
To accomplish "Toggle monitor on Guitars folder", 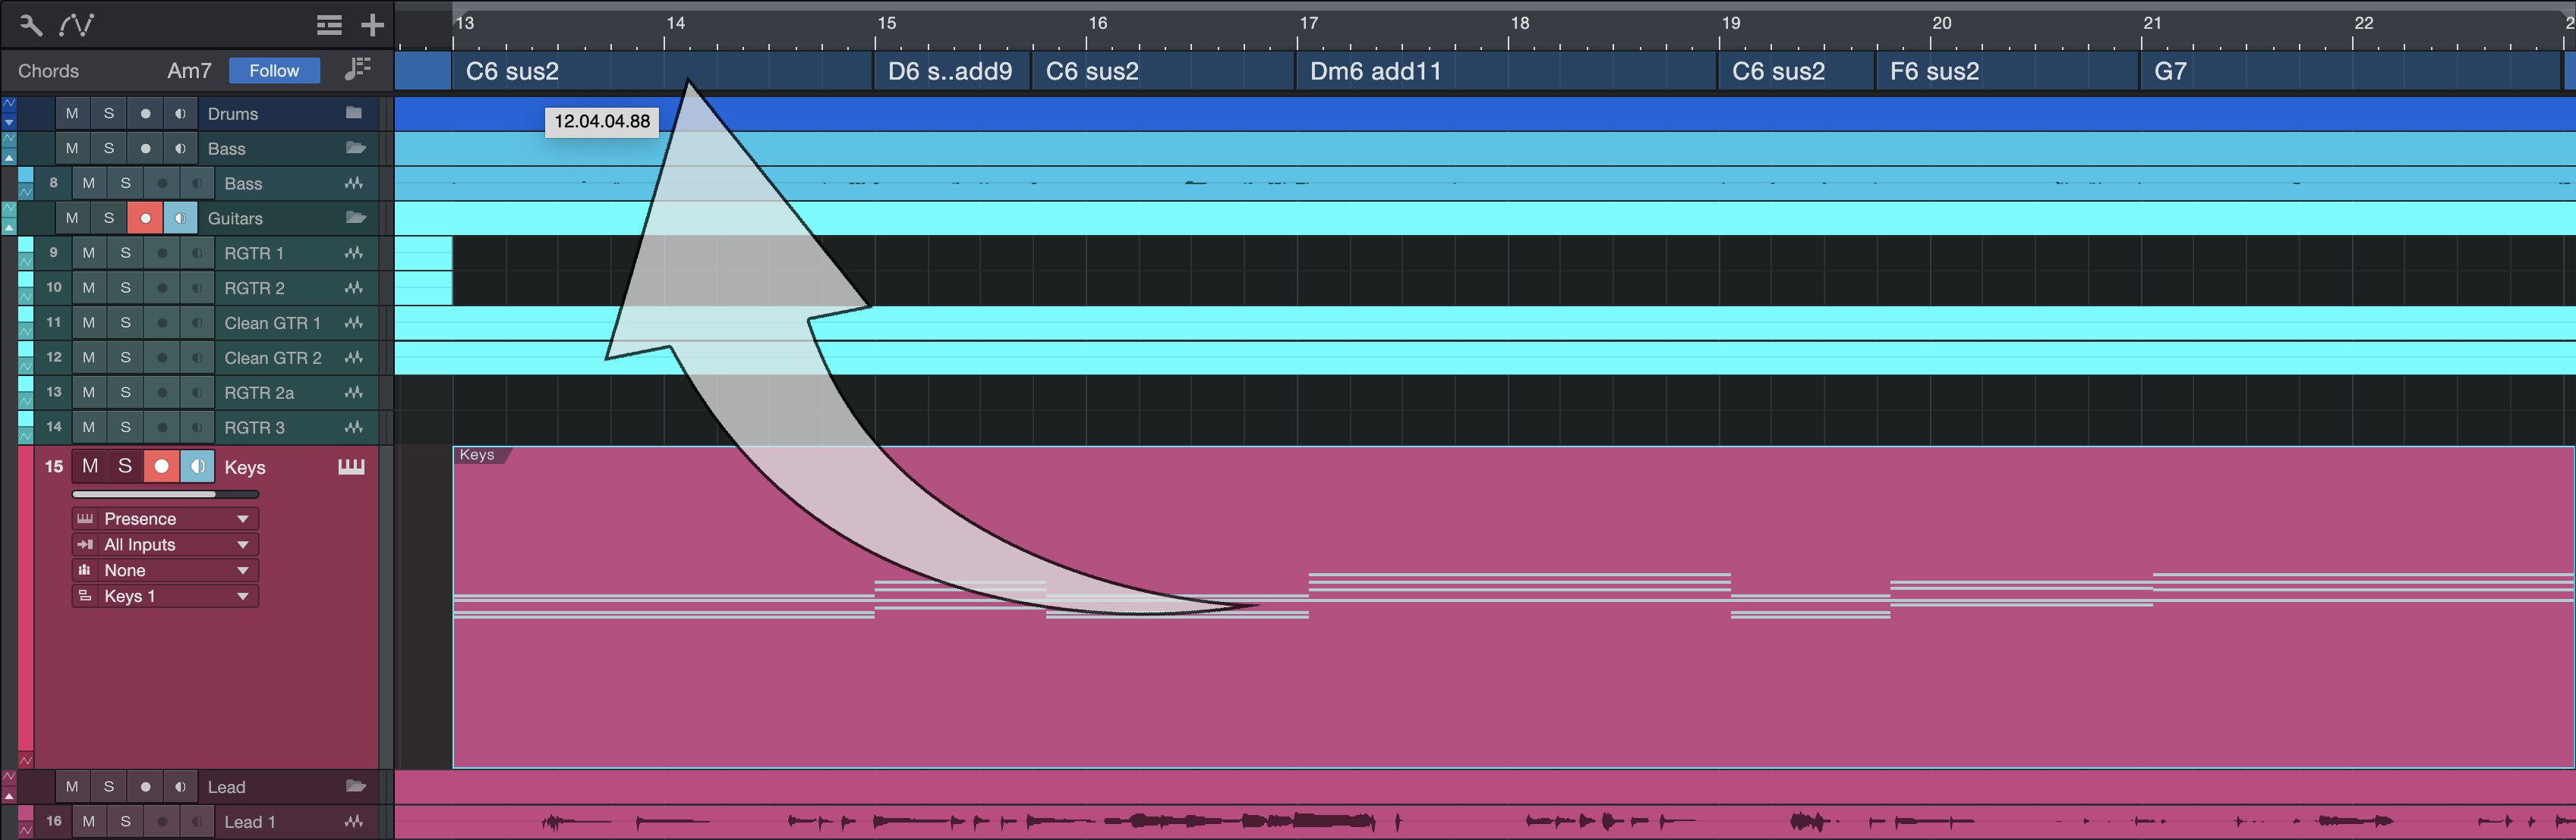I will (180, 218).
